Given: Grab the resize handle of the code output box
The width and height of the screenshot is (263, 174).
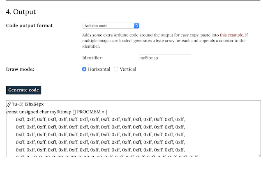Looking at the screenshot, I should coord(259,156).
